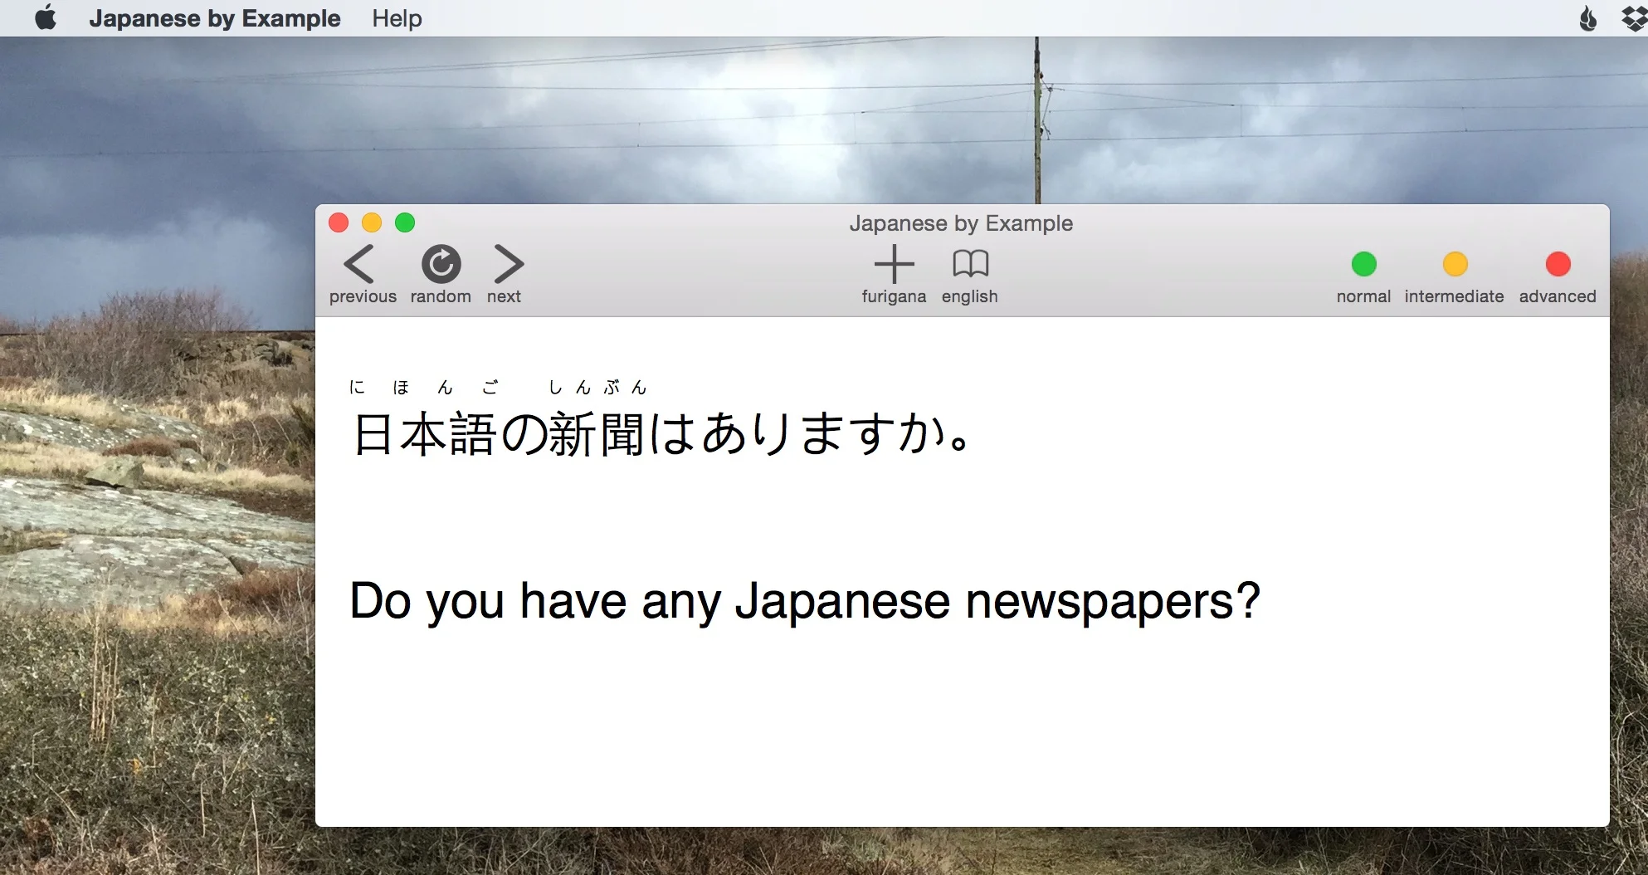Close the Japanese by Example window
The height and width of the screenshot is (875, 1648).
(x=339, y=222)
